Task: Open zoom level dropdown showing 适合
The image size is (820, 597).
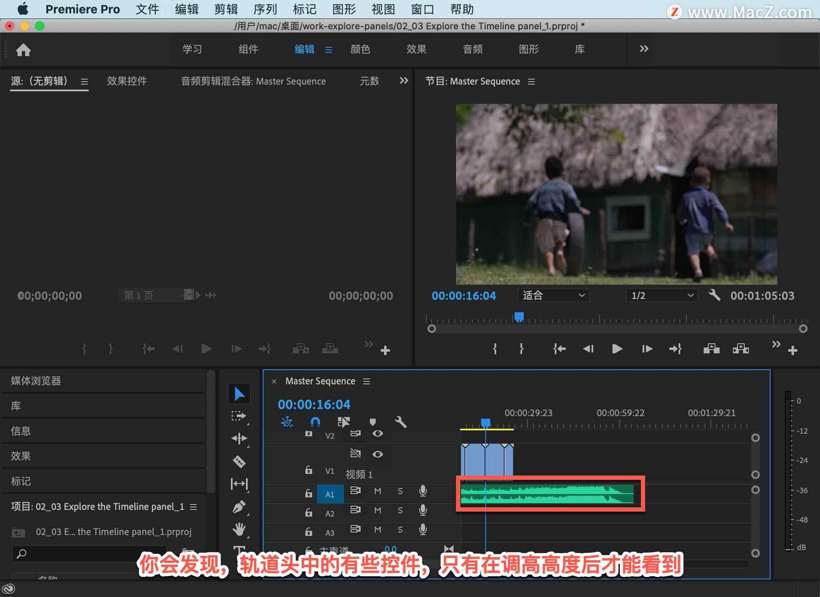Action: click(x=553, y=295)
